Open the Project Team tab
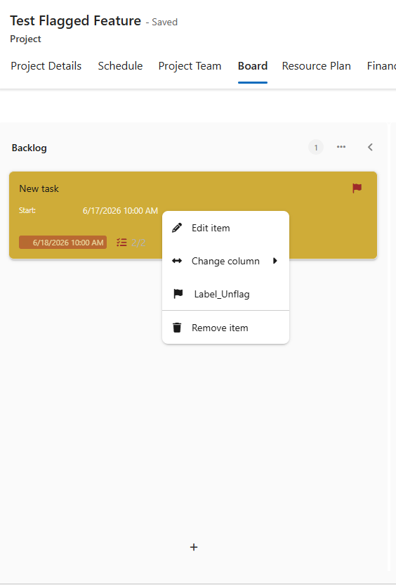396x585 pixels. coord(190,66)
